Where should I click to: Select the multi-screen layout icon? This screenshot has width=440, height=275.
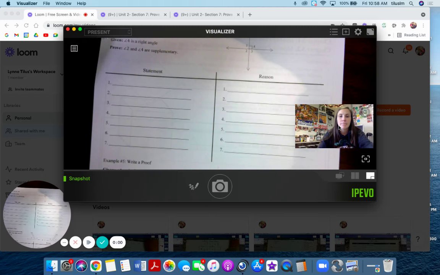click(340, 176)
